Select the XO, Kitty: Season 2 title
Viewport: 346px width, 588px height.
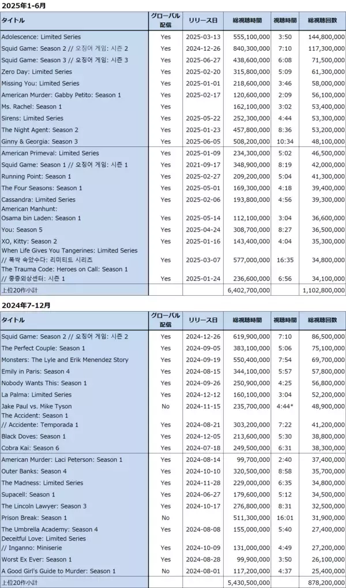(x=29, y=241)
